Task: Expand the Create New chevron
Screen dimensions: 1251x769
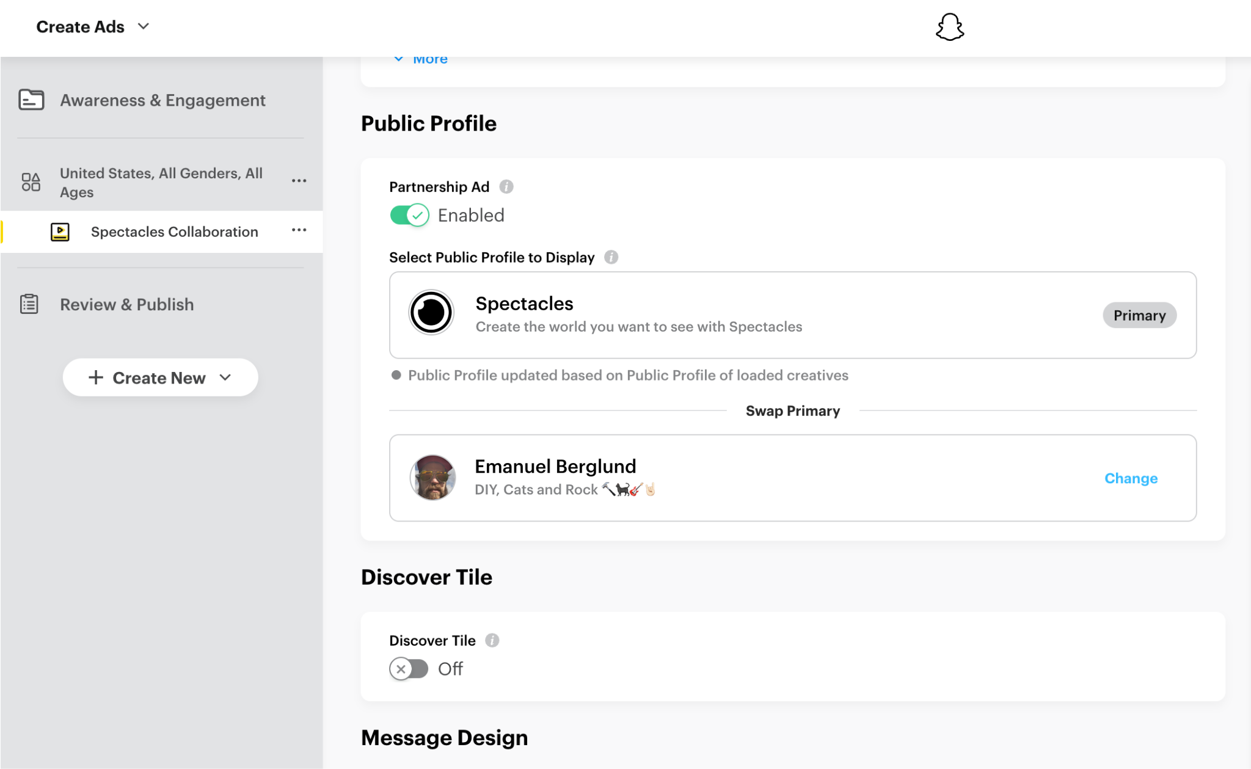Action: 225,377
